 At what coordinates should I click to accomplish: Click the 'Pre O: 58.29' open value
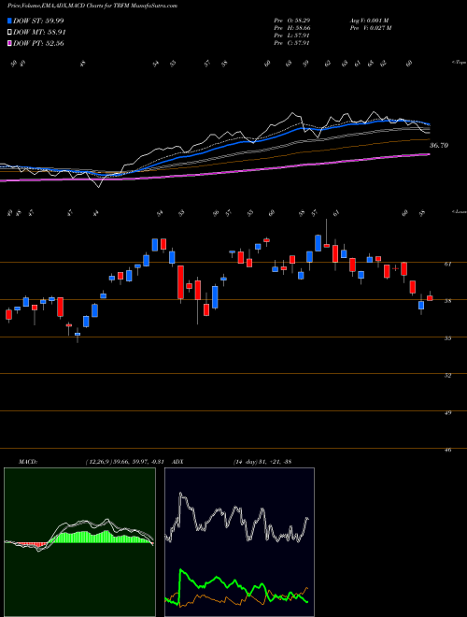[x=292, y=21]
